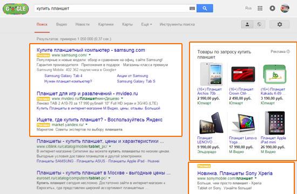Open 'Новинка. Планшеты Sony Xperia' ad
297x194 pixels.
pos(235,174)
